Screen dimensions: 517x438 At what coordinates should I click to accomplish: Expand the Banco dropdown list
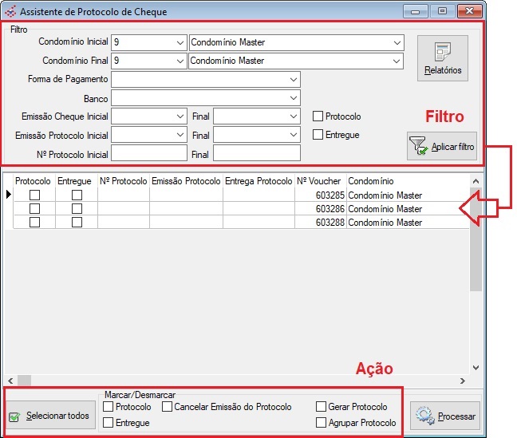click(294, 98)
